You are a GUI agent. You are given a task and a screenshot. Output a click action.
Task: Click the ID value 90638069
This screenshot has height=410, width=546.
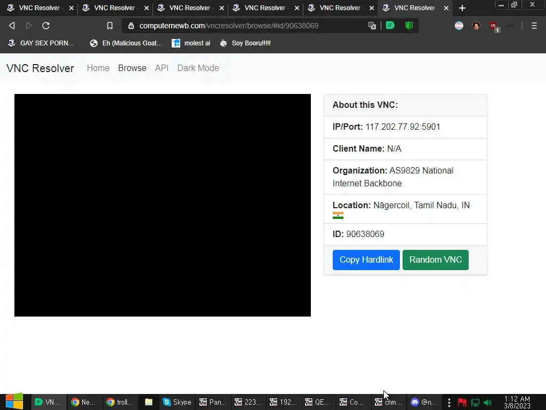[x=365, y=234]
